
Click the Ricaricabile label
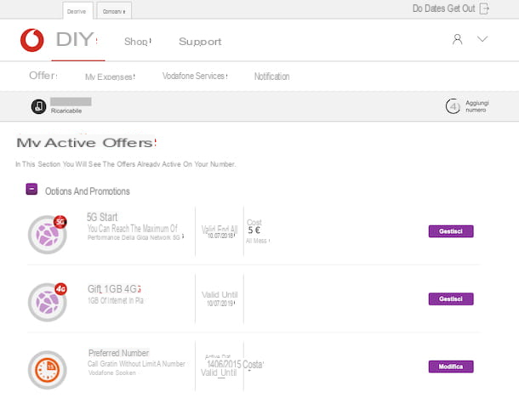(66, 111)
